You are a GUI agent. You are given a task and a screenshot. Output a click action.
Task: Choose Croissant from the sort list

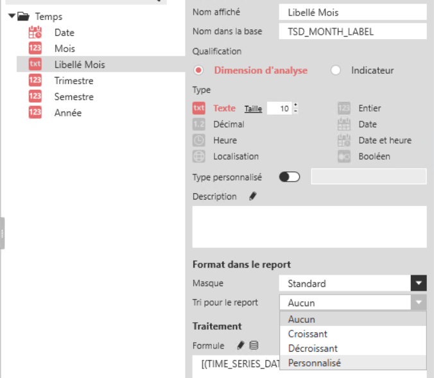point(308,334)
